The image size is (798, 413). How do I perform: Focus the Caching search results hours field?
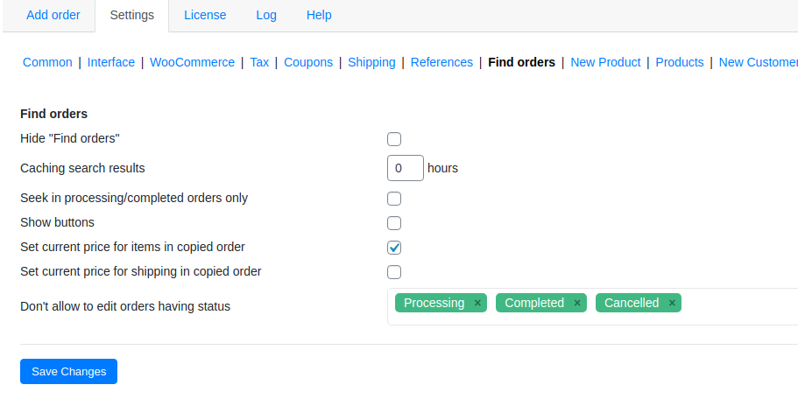(405, 168)
